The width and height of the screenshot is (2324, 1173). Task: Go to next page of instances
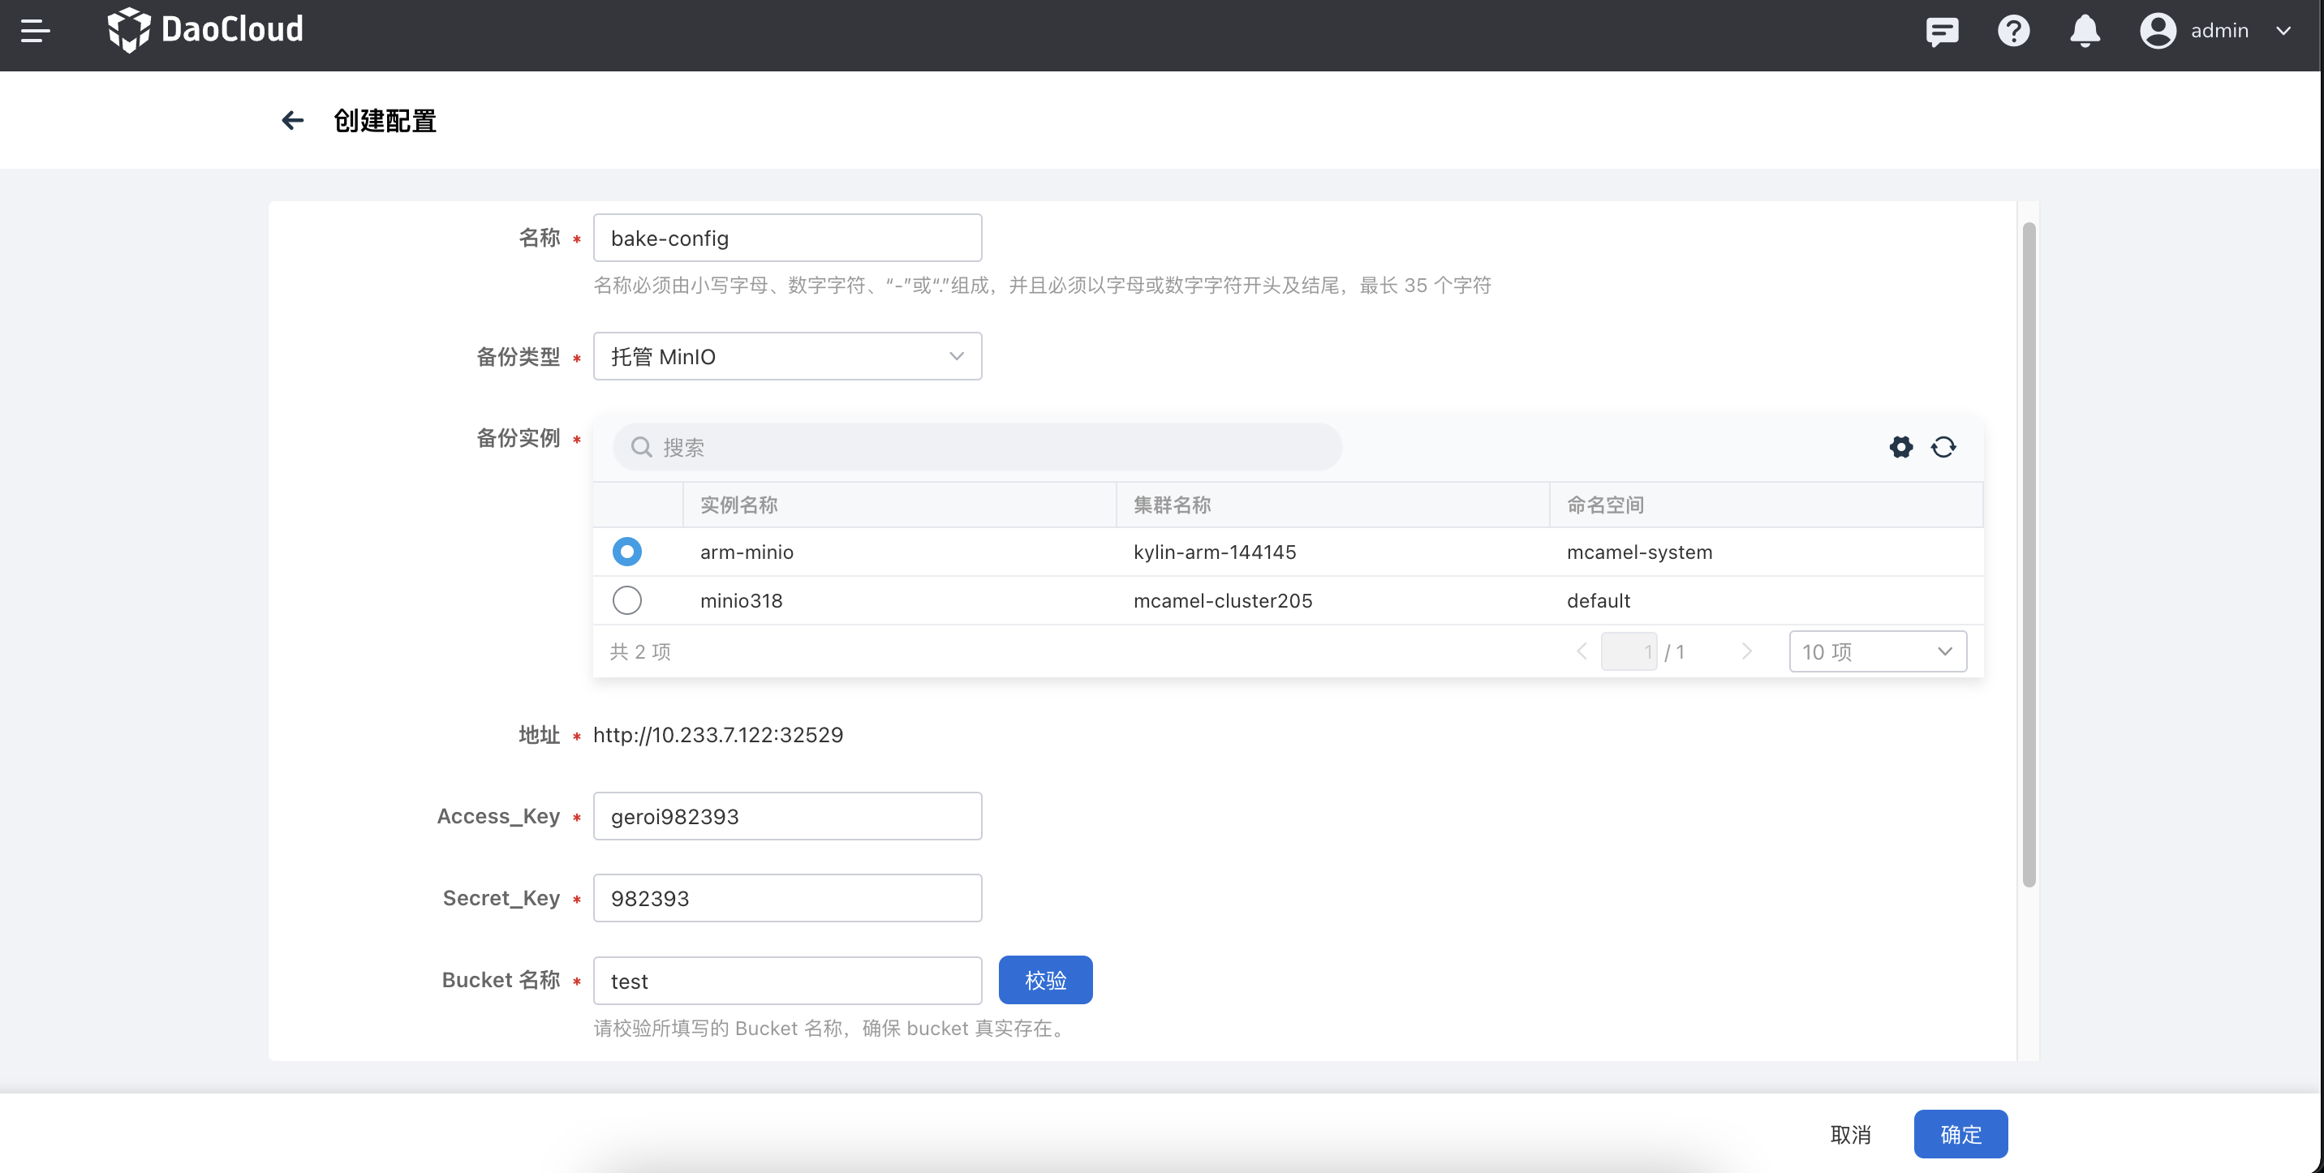[x=1746, y=651]
